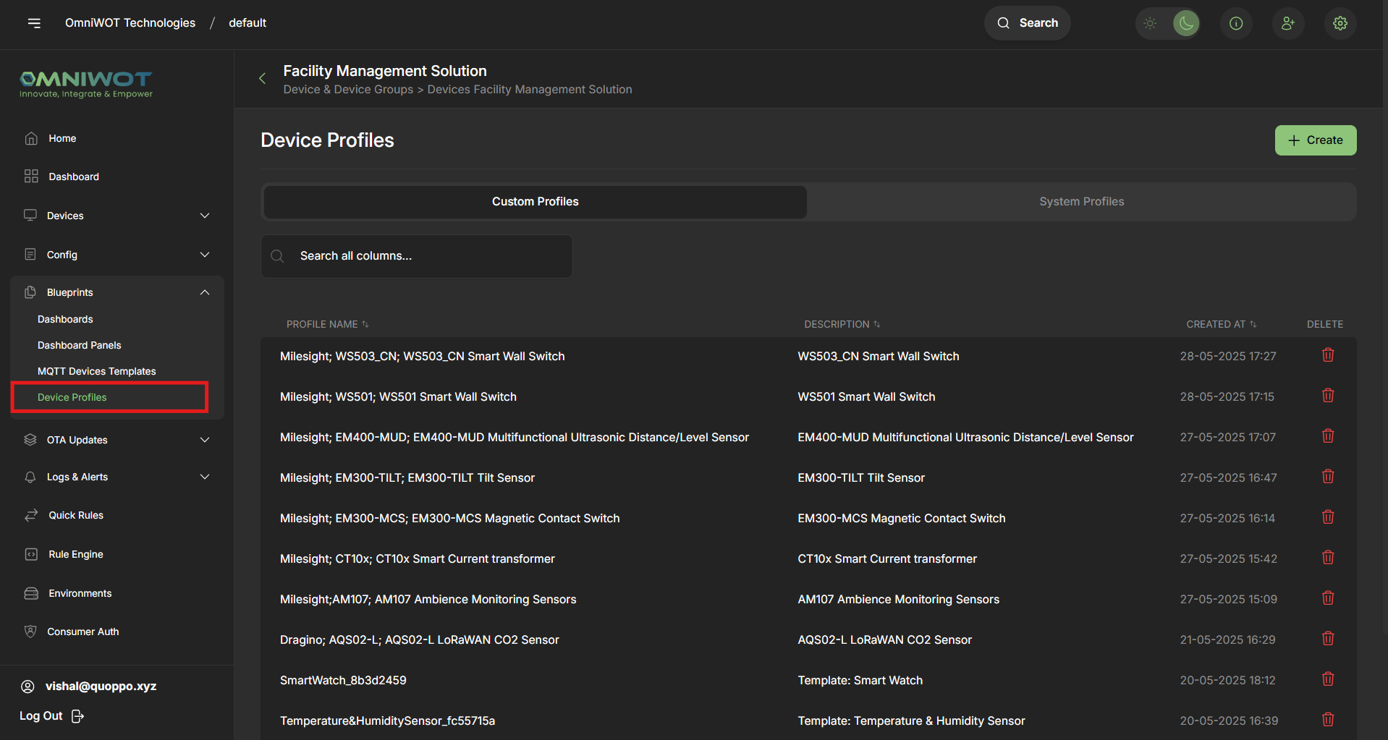
Task: Open the info icon in the top bar
Action: tap(1235, 22)
